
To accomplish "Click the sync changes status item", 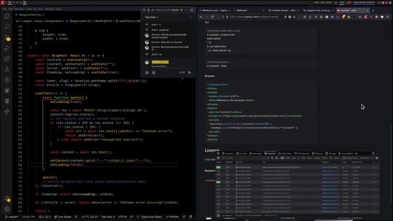I will (x=29, y=217).
